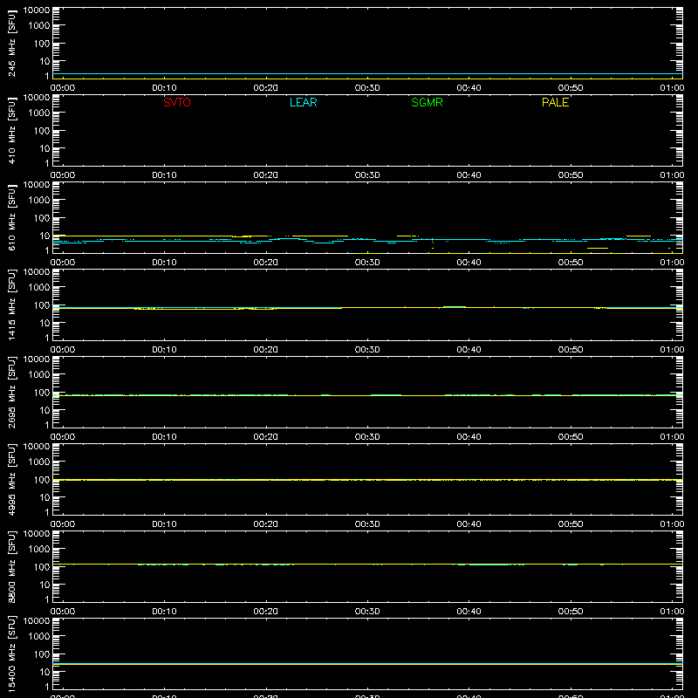This screenshot has height=698, width=698.
Task: Click the flux trace in the 15400 MHz panel
Action: pyautogui.click(x=367, y=664)
